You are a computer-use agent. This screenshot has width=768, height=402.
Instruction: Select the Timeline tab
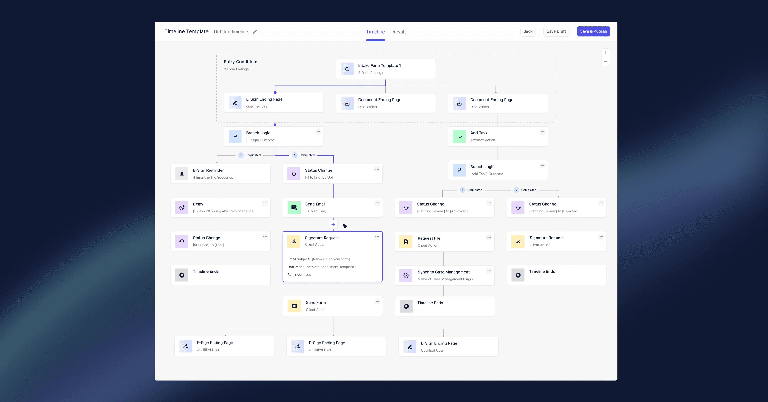(375, 31)
